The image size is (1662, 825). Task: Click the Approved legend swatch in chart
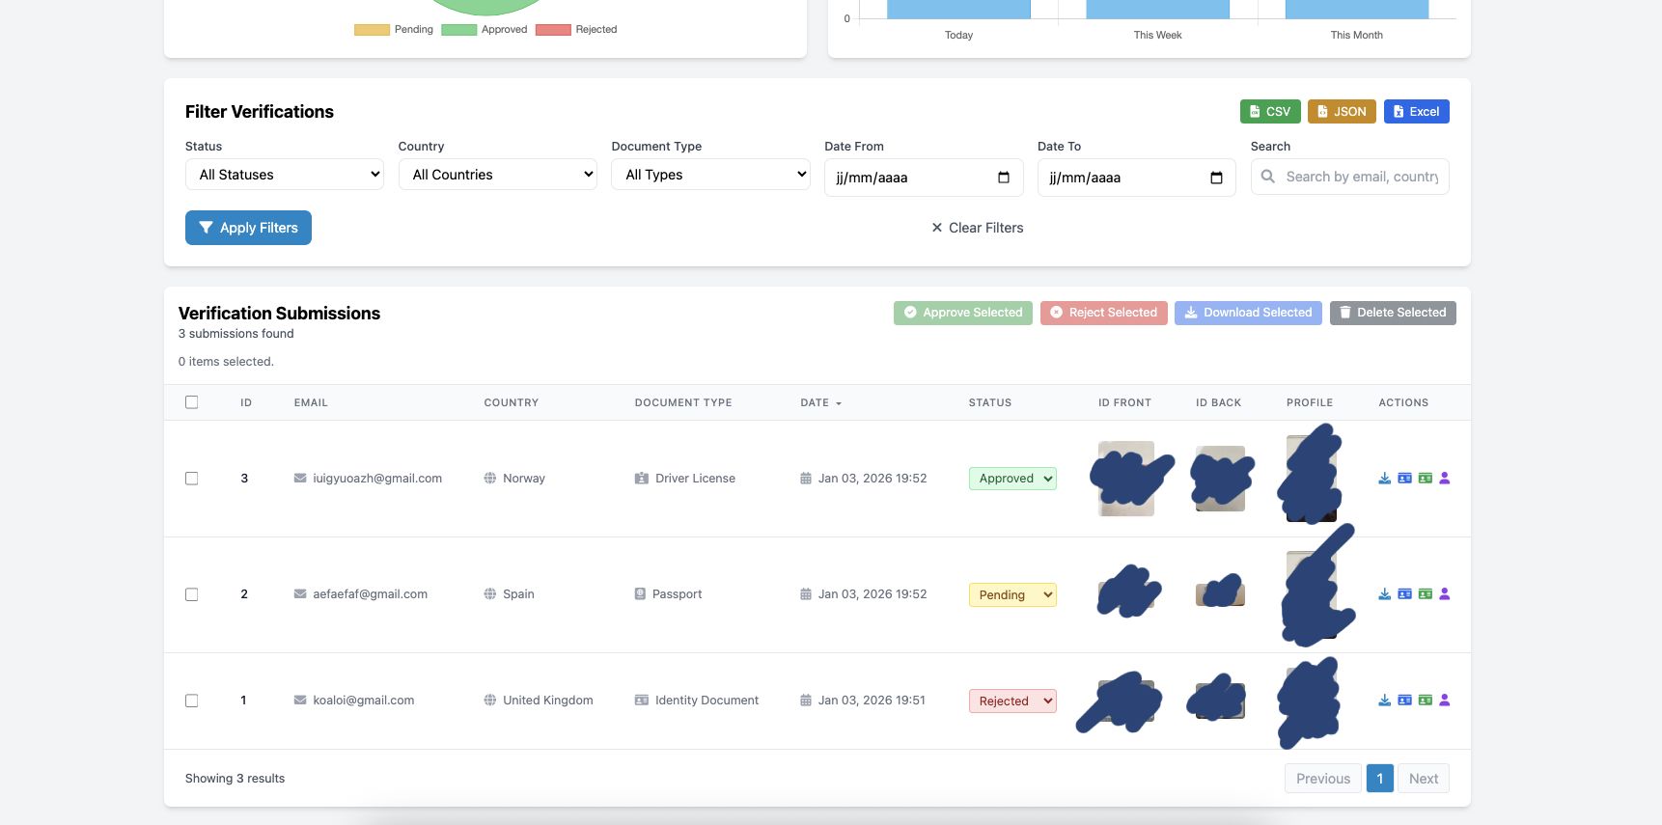459,30
